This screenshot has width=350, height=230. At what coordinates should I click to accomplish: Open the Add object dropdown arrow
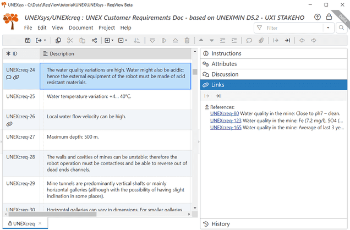point(112,40)
